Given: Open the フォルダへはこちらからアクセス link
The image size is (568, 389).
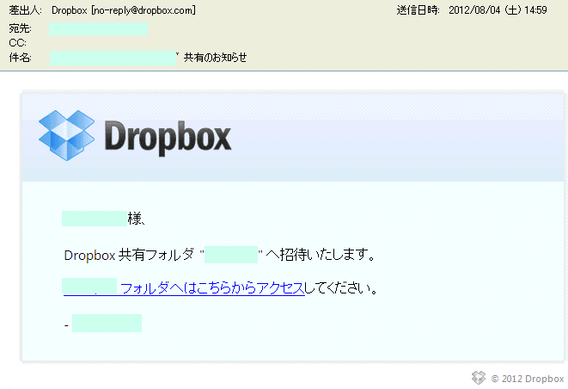Looking at the screenshot, I should [x=212, y=288].
